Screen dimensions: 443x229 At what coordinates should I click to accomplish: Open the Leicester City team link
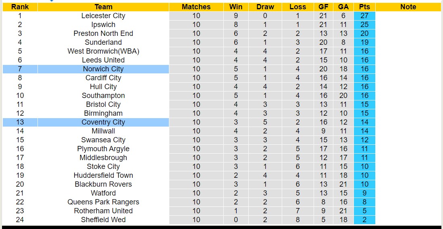pyautogui.click(x=103, y=16)
